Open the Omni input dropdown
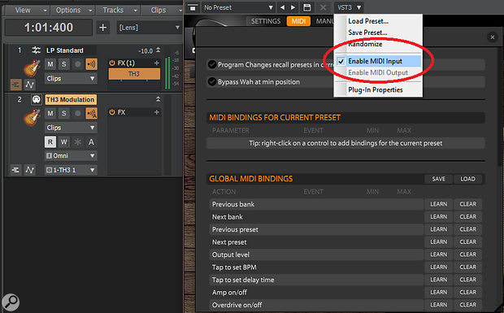The width and height of the screenshot is (504, 313). (x=71, y=156)
